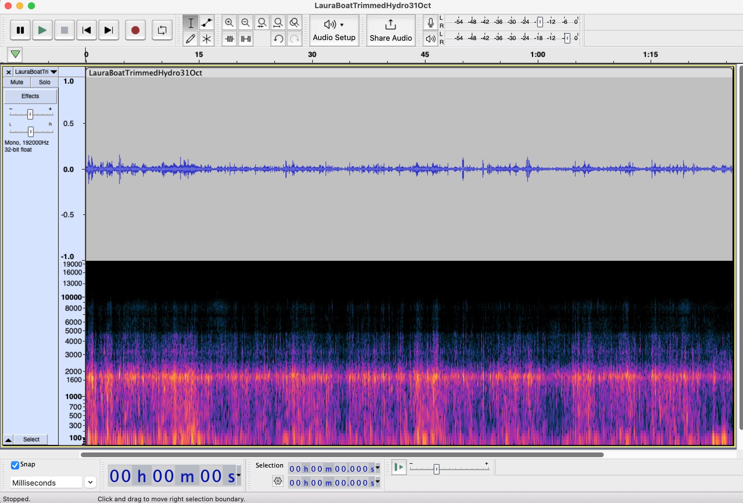Click the vertical scrollbar on the right
Image resolution: width=743 pixels, height=503 pixels.
pos(741,248)
